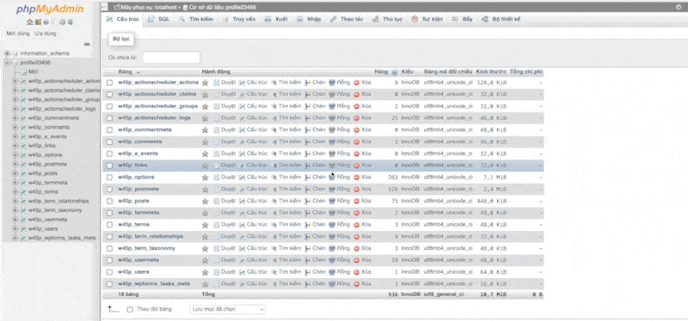Click help icon next to Hàng column header
This screenshot has width=688, height=321.
pos(395,72)
